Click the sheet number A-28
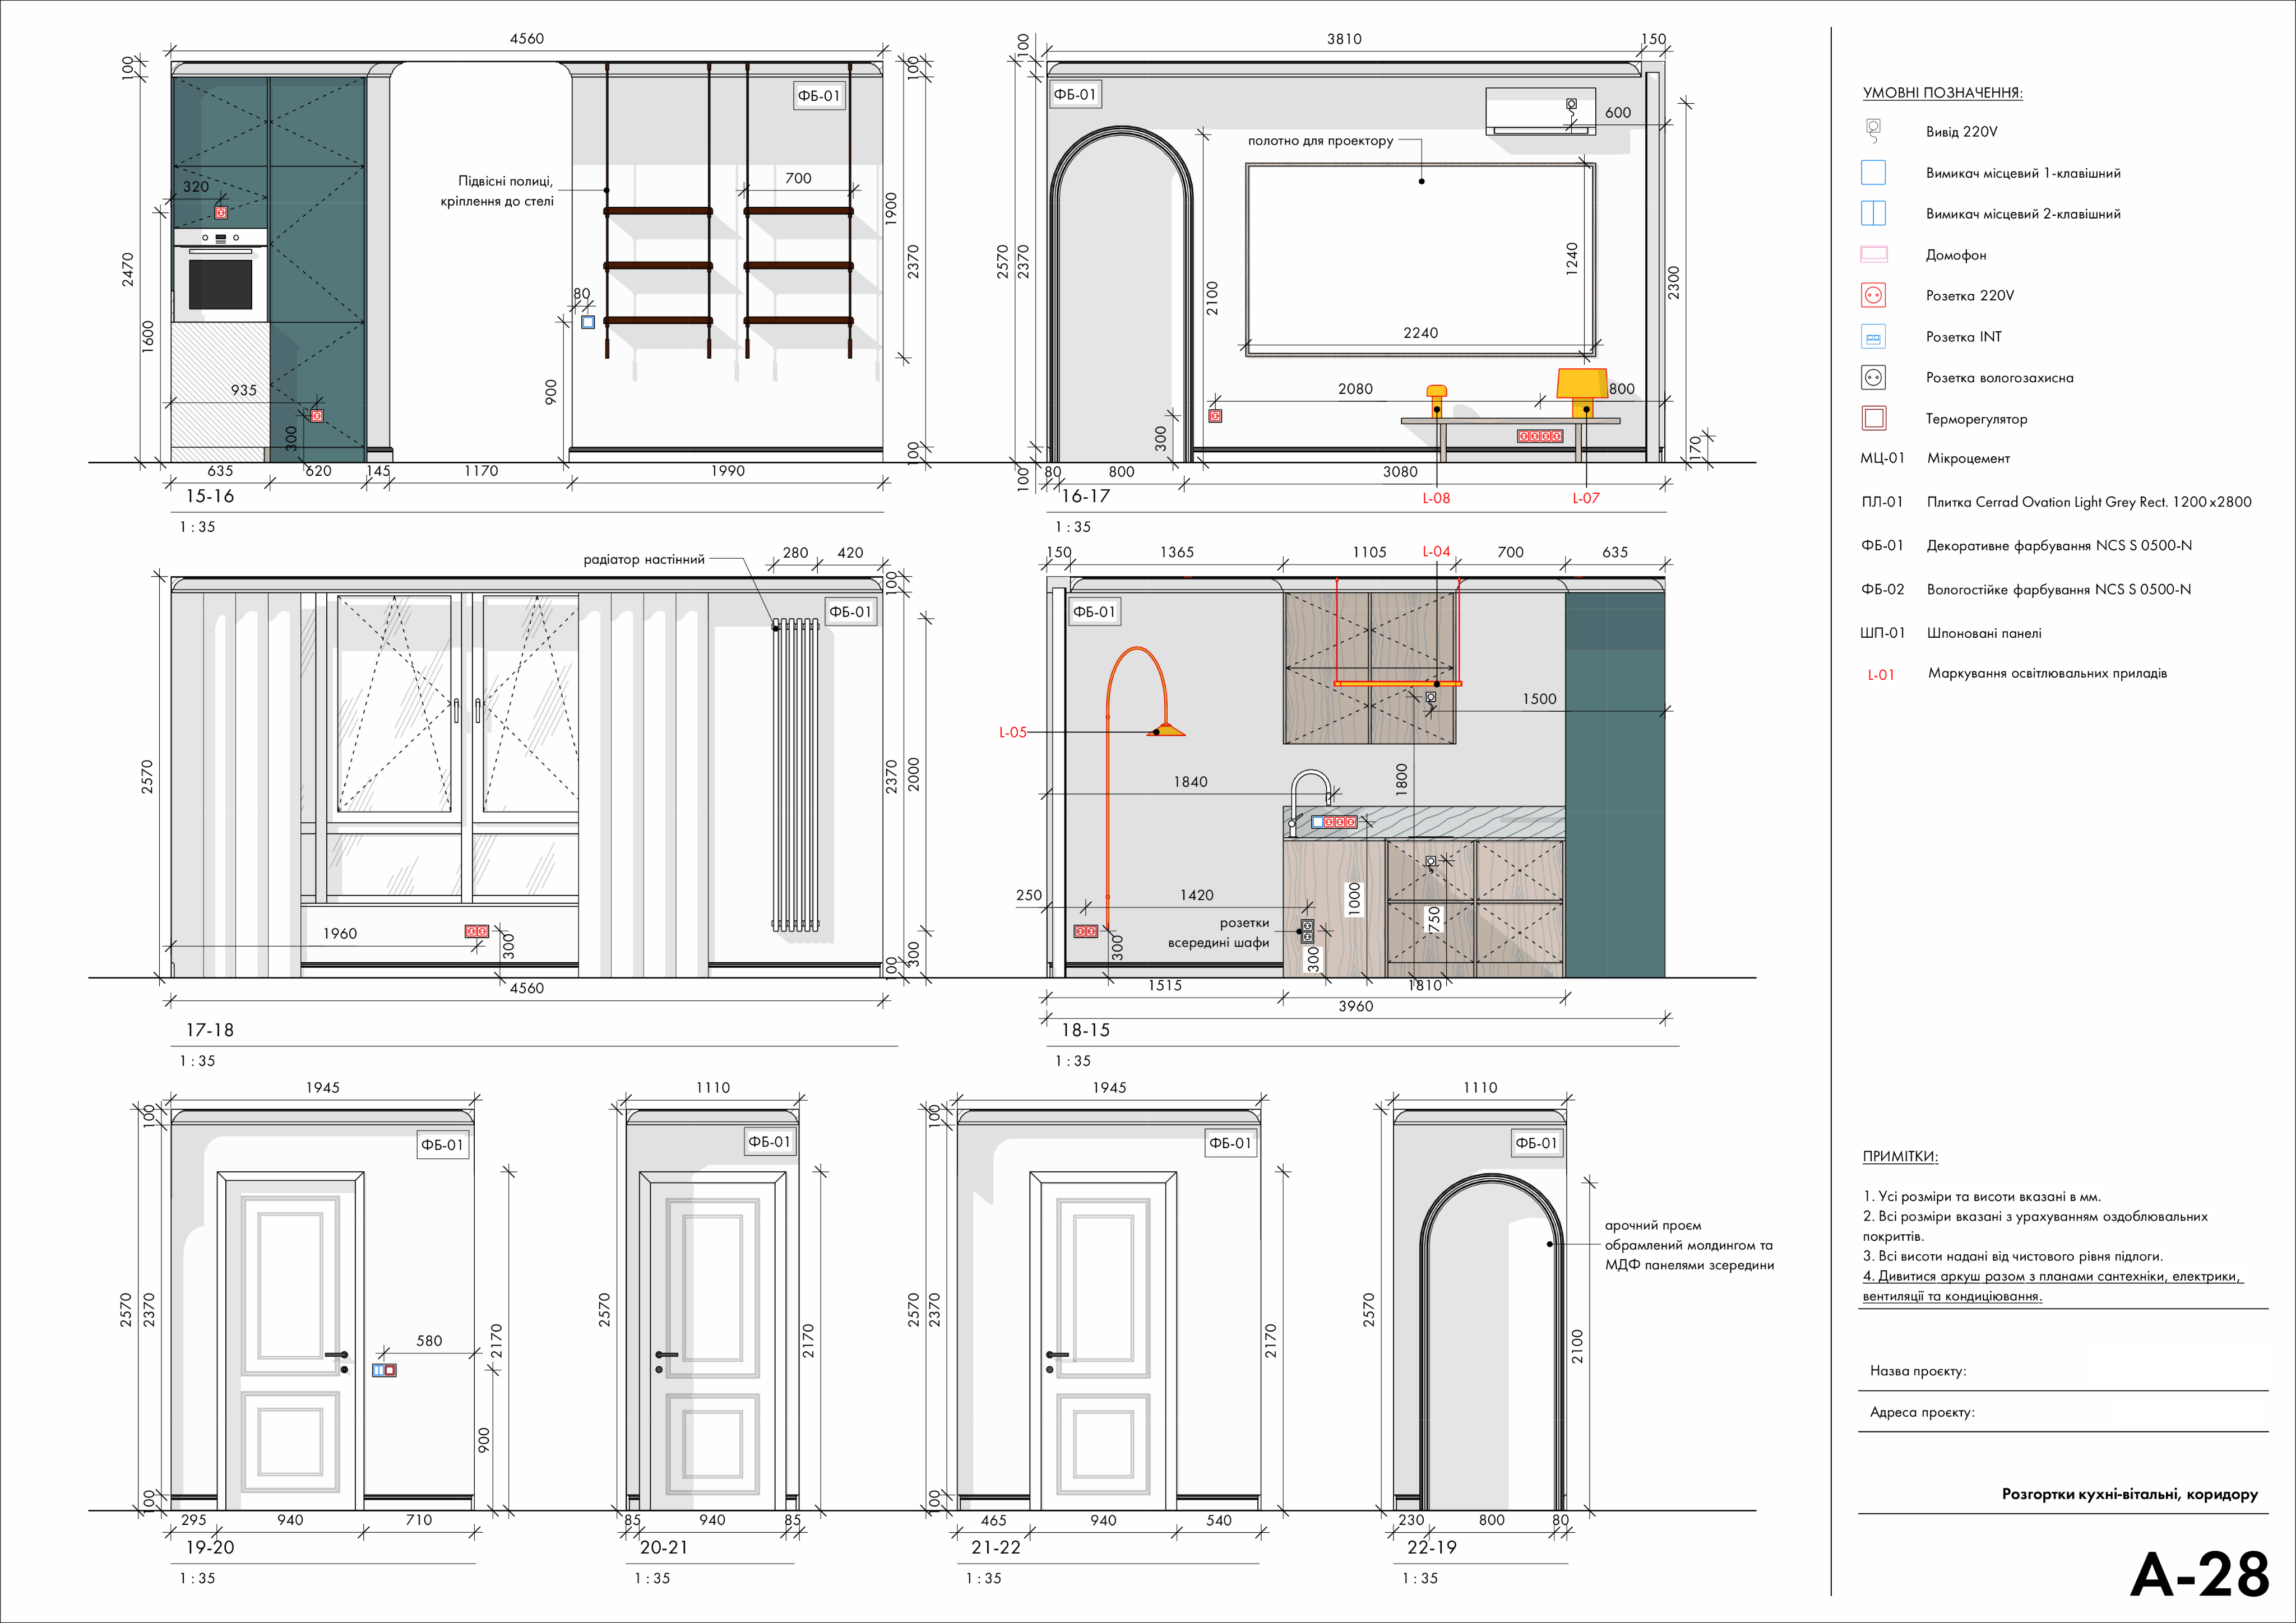The image size is (2296, 1623). [2199, 1575]
